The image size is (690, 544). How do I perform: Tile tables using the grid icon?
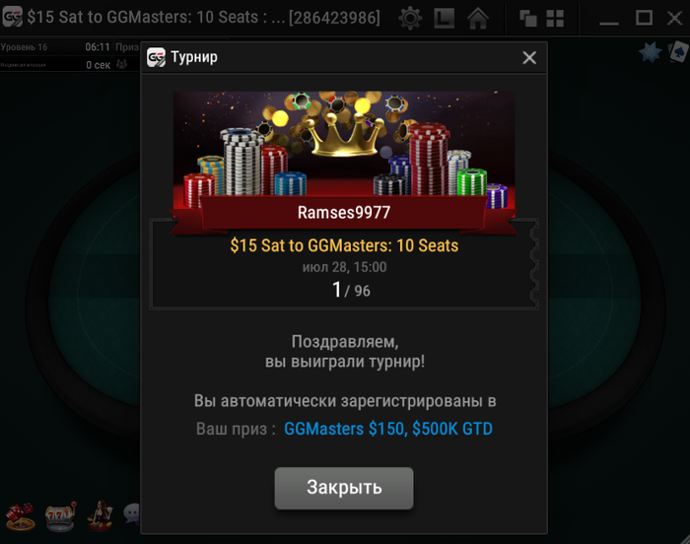coord(555,19)
